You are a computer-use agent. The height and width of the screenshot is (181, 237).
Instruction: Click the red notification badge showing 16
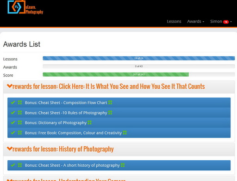(226, 22)
